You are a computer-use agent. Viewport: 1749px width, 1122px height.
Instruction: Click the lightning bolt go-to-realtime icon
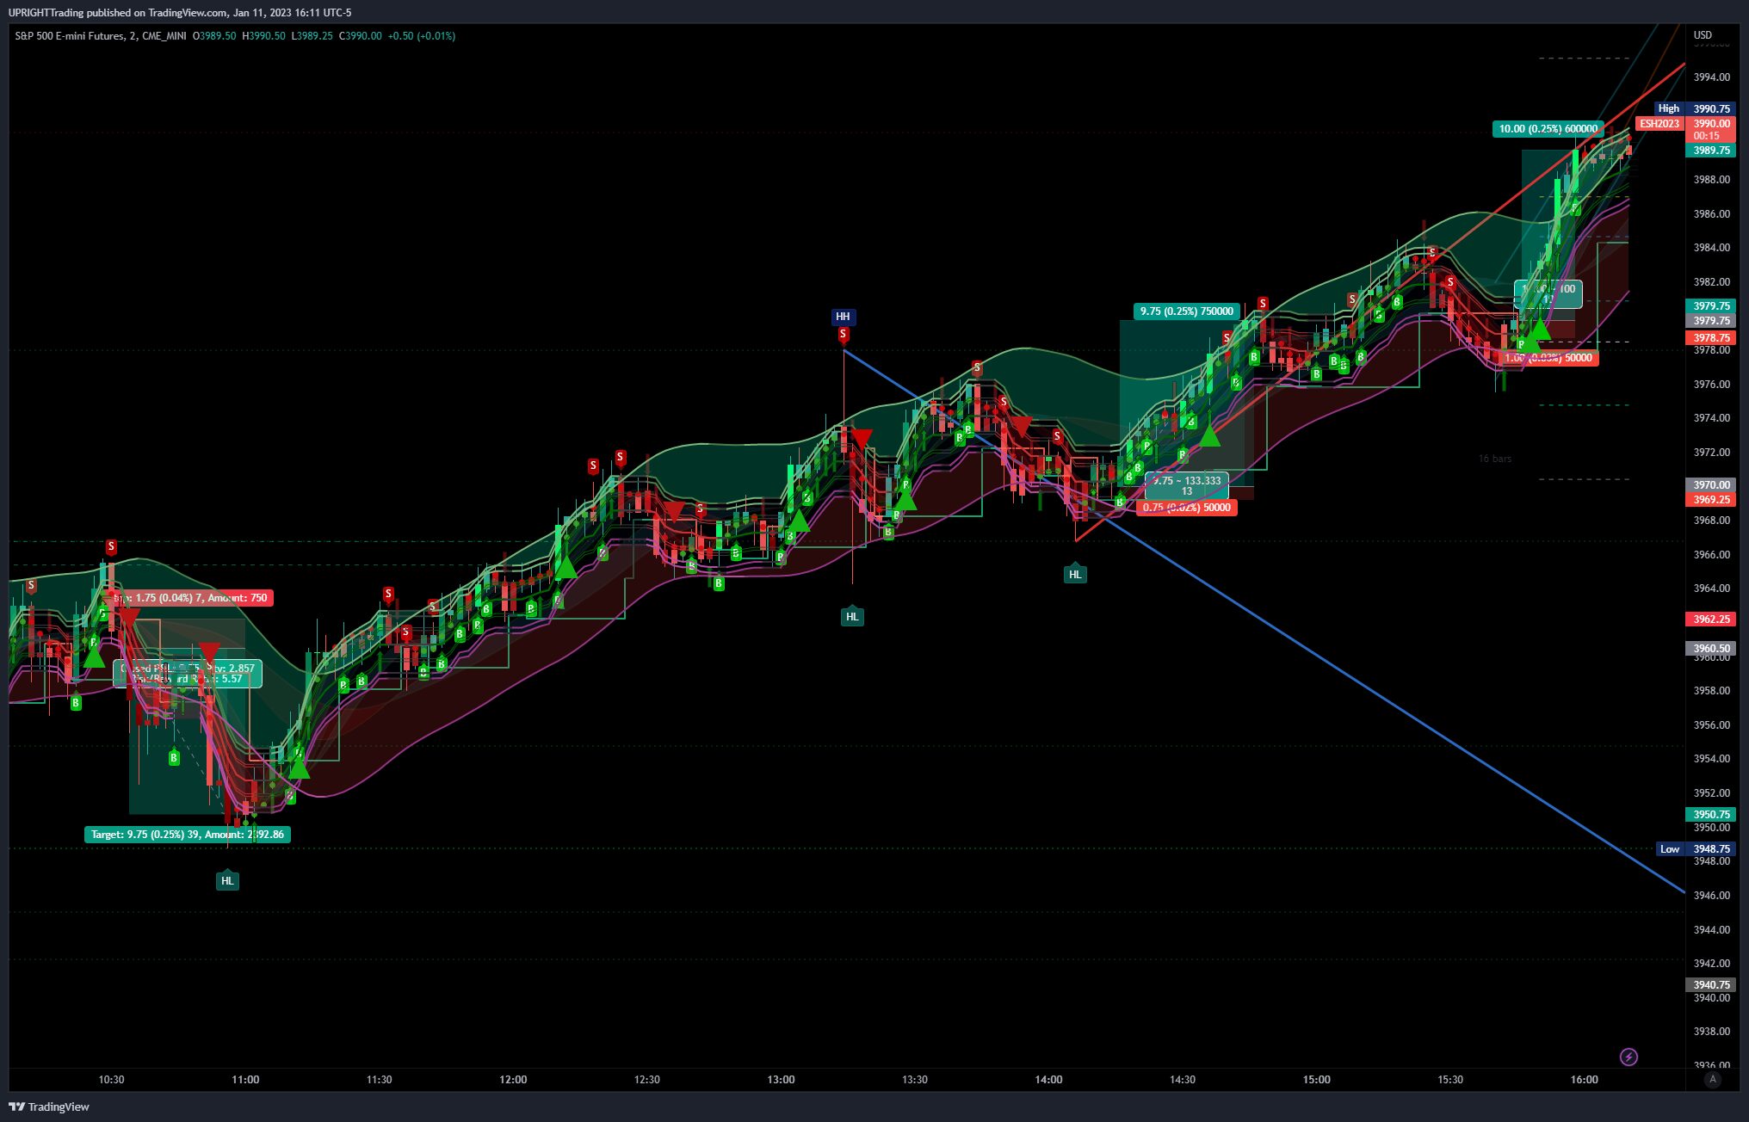1628,1057
